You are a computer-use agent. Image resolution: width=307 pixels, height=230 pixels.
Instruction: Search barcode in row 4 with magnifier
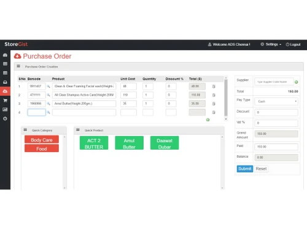[49, 112]
